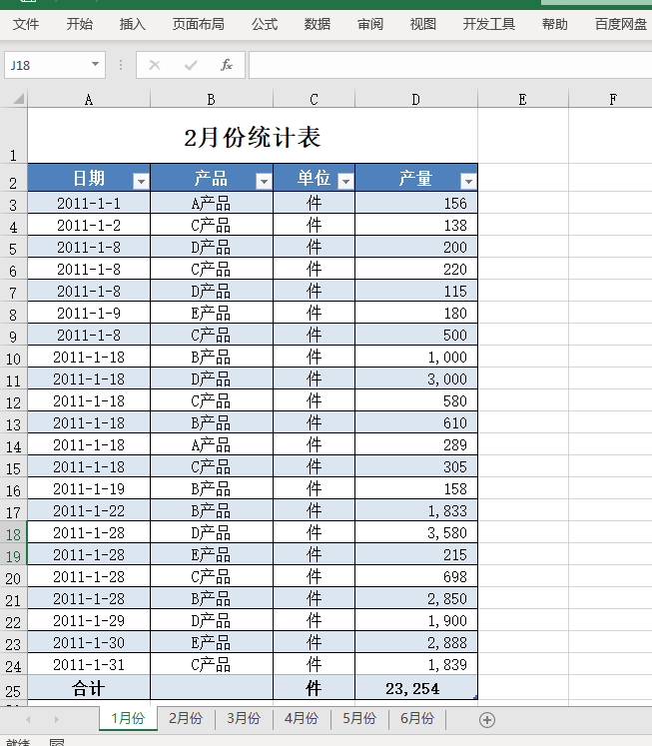Switch to the 插入 ribbon tab
This screenshot has height=746, width=652.
(132, 24)
